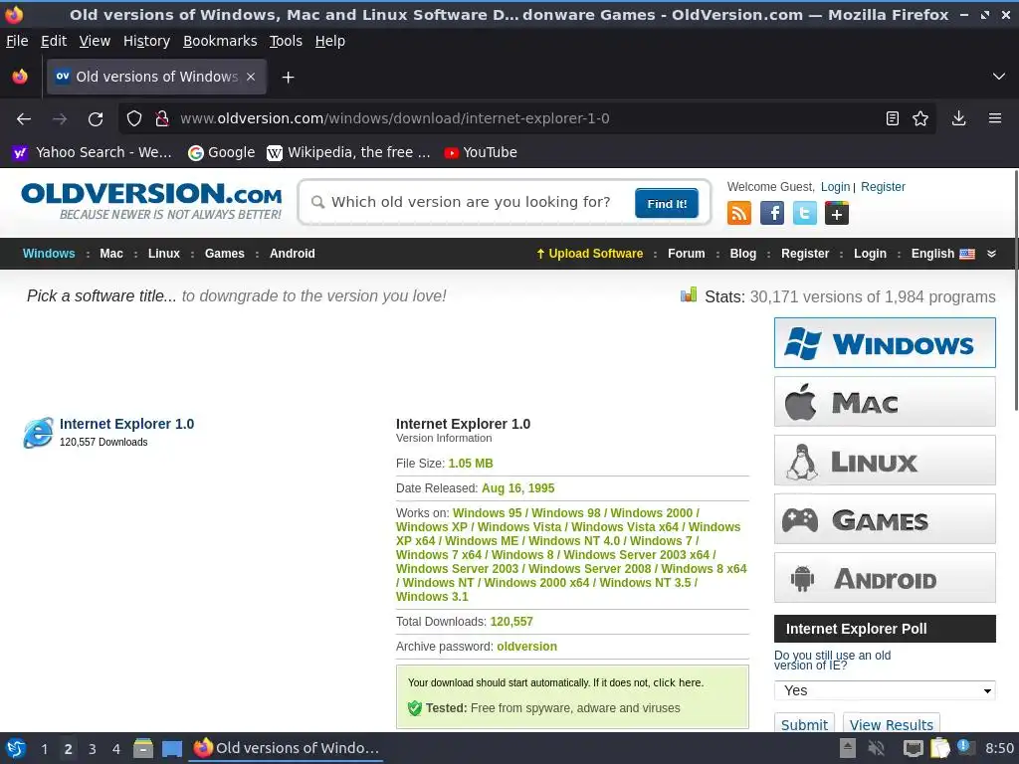Click the Find It! button

tap(667, 204)
